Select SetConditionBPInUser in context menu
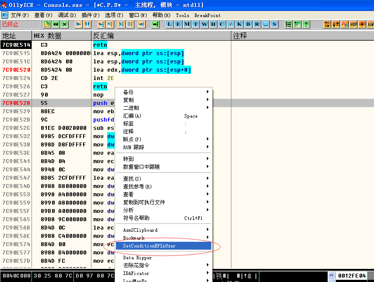 [164, 246]
